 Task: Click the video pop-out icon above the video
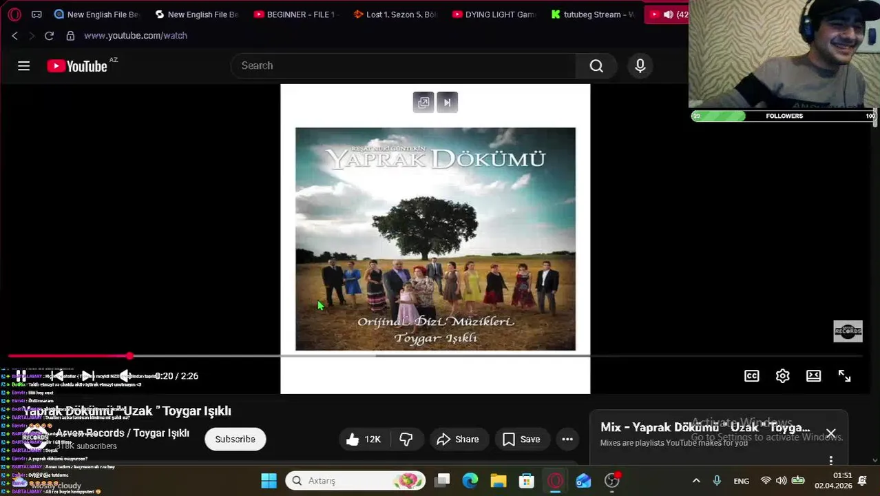[423, 102]
